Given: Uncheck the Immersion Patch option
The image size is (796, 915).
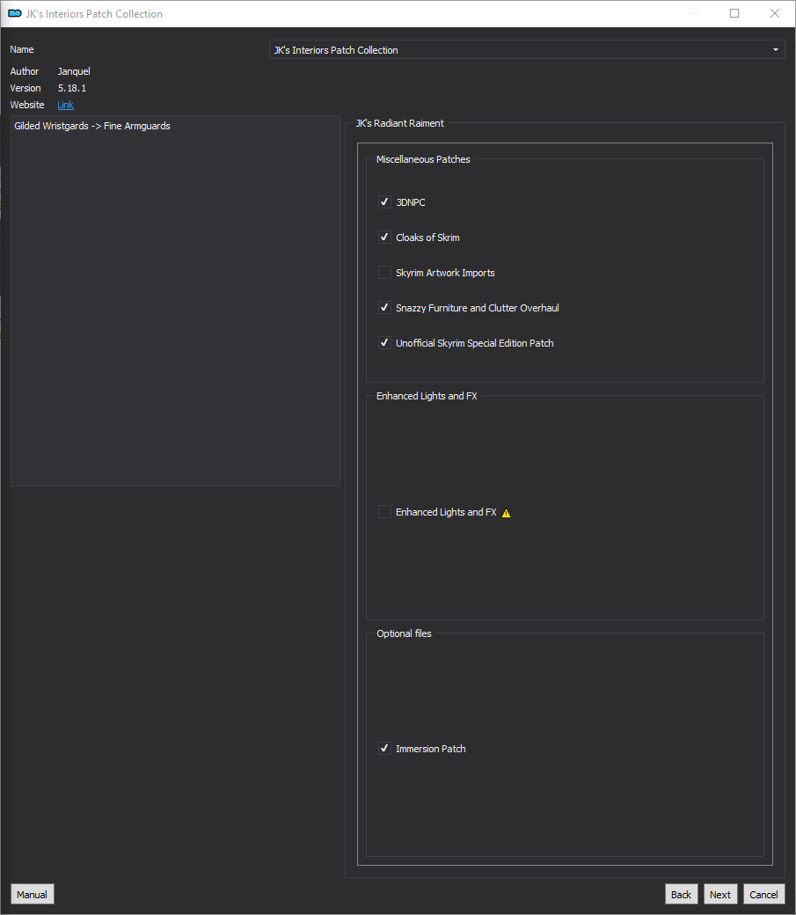Looking at the screenshot, I should coord(384,748).
